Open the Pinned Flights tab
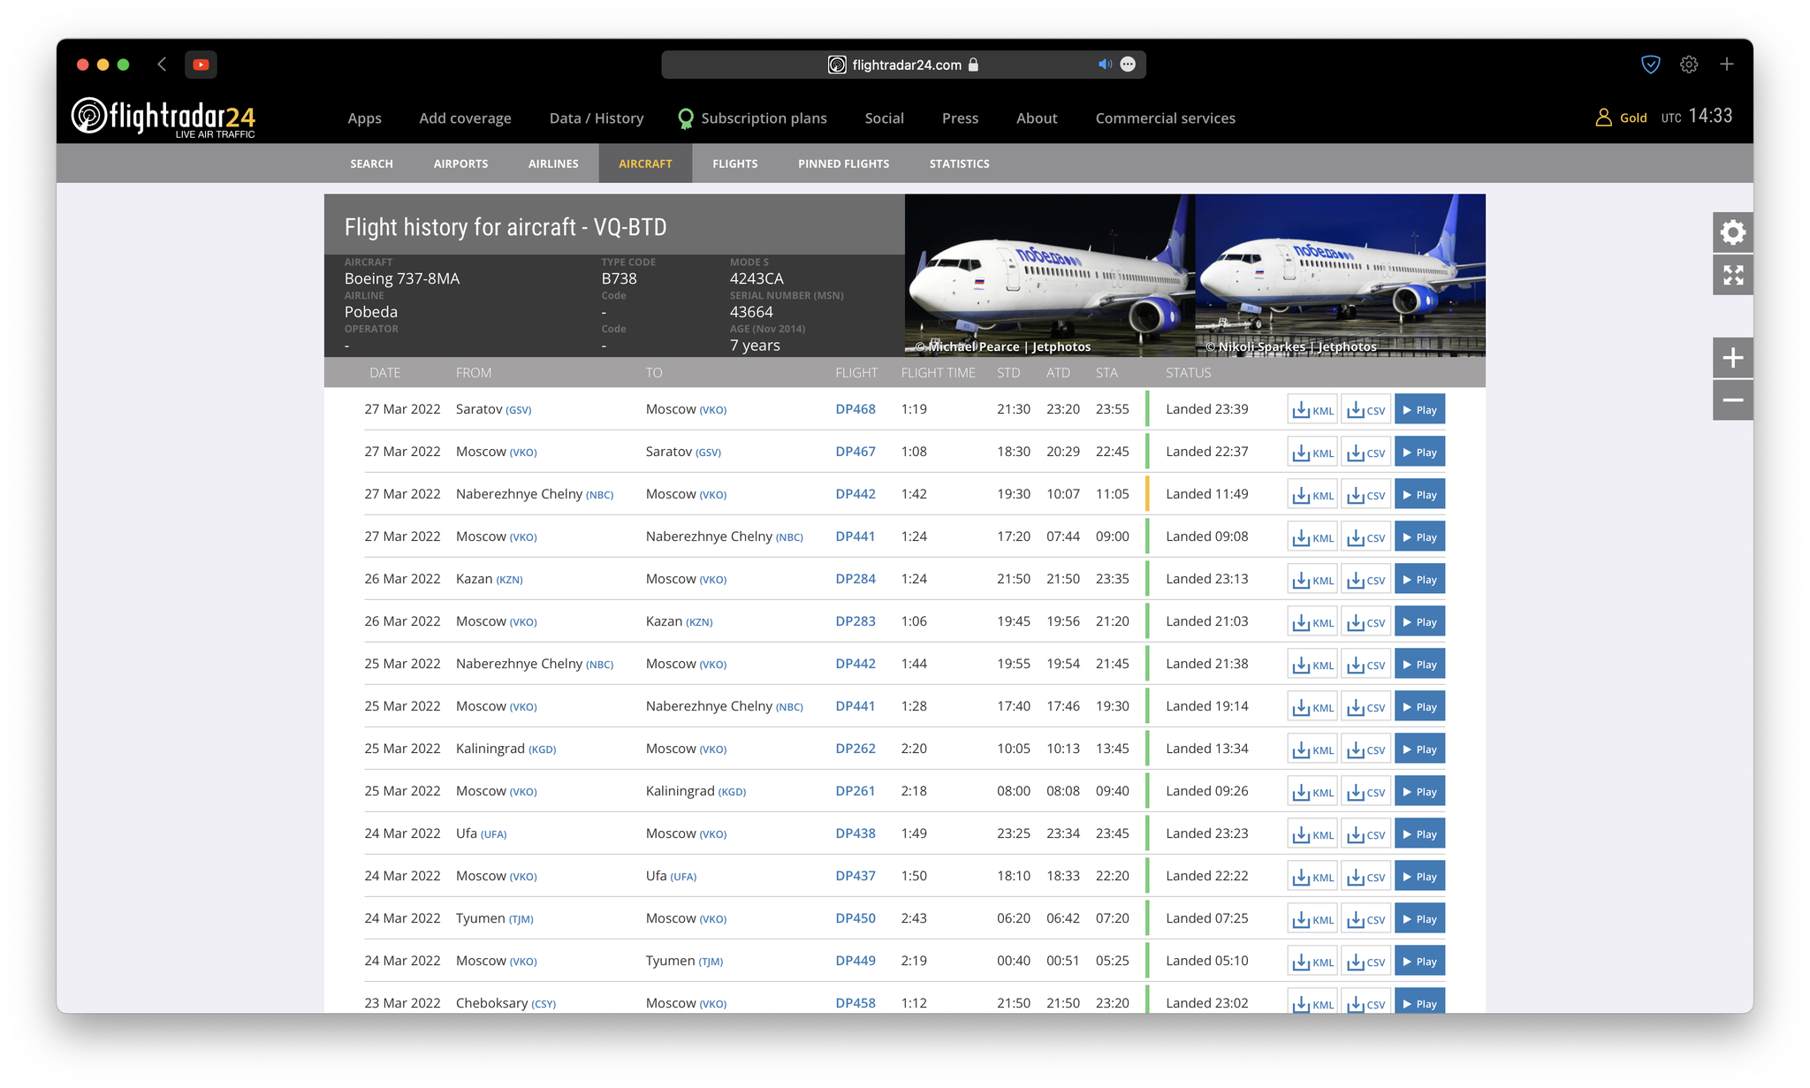Screen dimensions: 1810x1088 (843, 164)
